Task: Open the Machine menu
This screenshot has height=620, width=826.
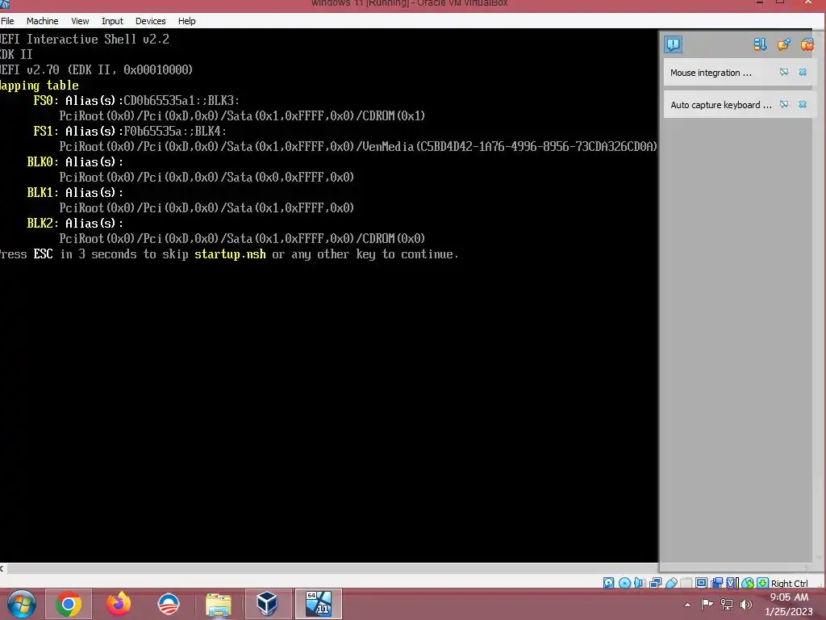Action: tap(42, 21)
